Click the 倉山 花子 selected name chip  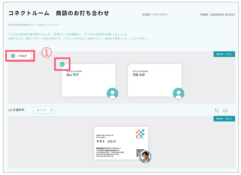tap(44, 110)
